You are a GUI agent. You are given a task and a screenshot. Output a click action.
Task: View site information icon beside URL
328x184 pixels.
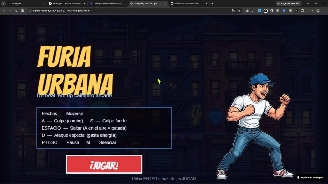[29, 11]
